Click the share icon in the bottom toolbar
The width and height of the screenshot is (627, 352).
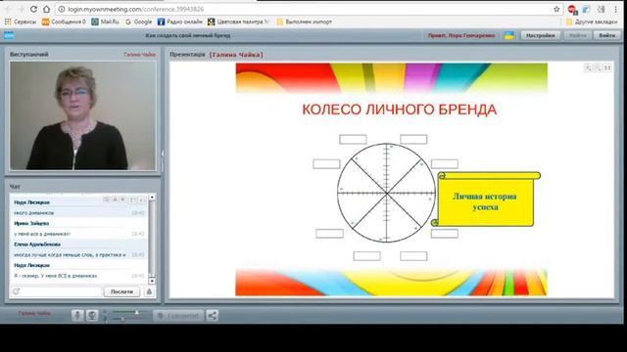[x=213, y=315]
